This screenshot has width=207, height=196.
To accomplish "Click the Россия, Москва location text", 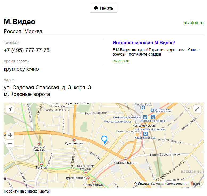I will click(23, 31).
